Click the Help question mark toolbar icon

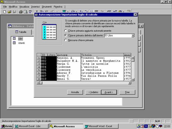coord(129,11)
